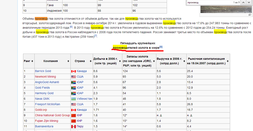Open Buenaventura link
Screen dimensions: 253x131
tap(44, 126)
